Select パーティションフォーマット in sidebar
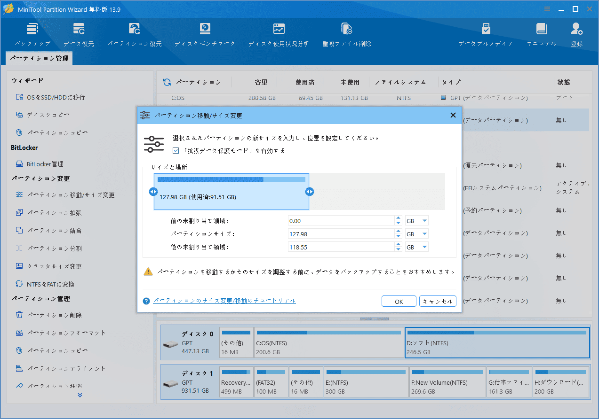 click(x=61, y=333)
